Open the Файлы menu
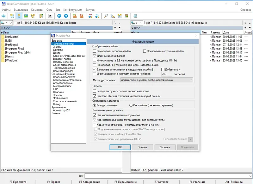This screenshot has width=253, height=184. (6, 10)
